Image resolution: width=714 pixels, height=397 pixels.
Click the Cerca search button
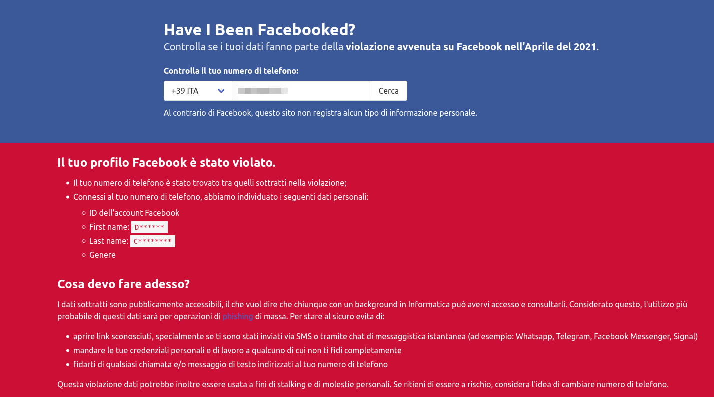click(x=388, y=91)
